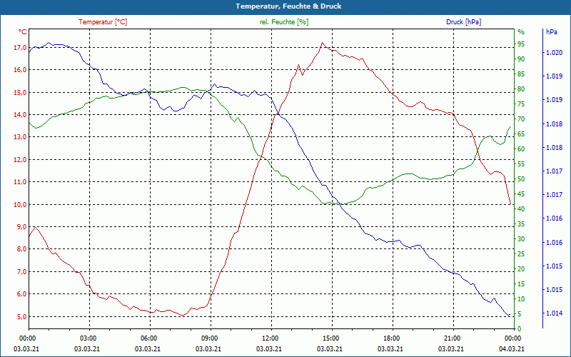Select the blue "Druck [hPa]" legend label
The image size is (571, 357).
(463, 22)
